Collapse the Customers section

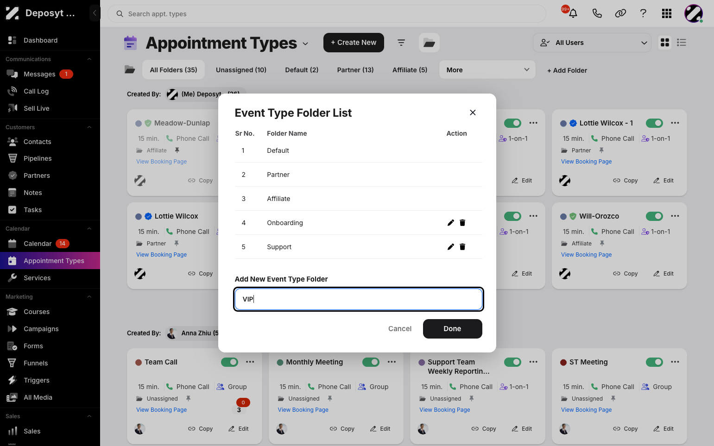(x=89, y=127)
